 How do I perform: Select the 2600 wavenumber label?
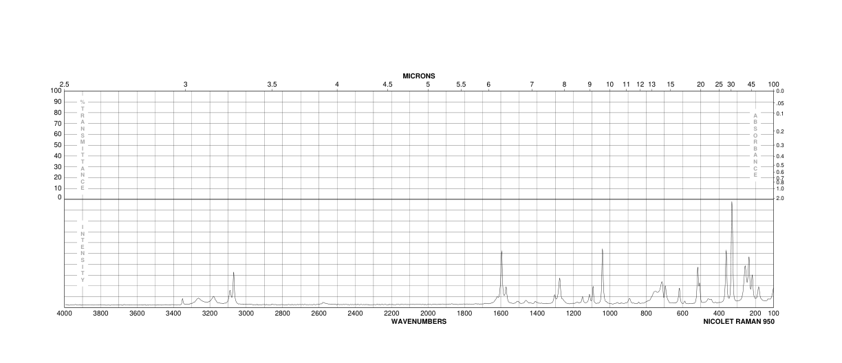[319, 313]
